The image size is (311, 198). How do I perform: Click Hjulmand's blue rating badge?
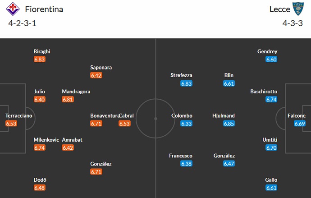[x=229, y=124]
